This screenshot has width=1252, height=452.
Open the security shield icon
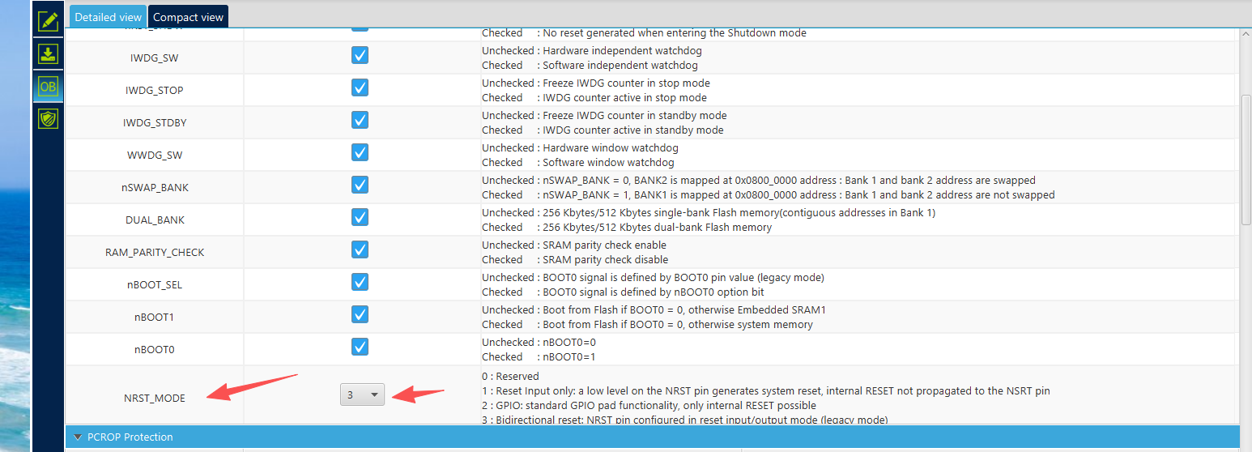click(48, 119)
